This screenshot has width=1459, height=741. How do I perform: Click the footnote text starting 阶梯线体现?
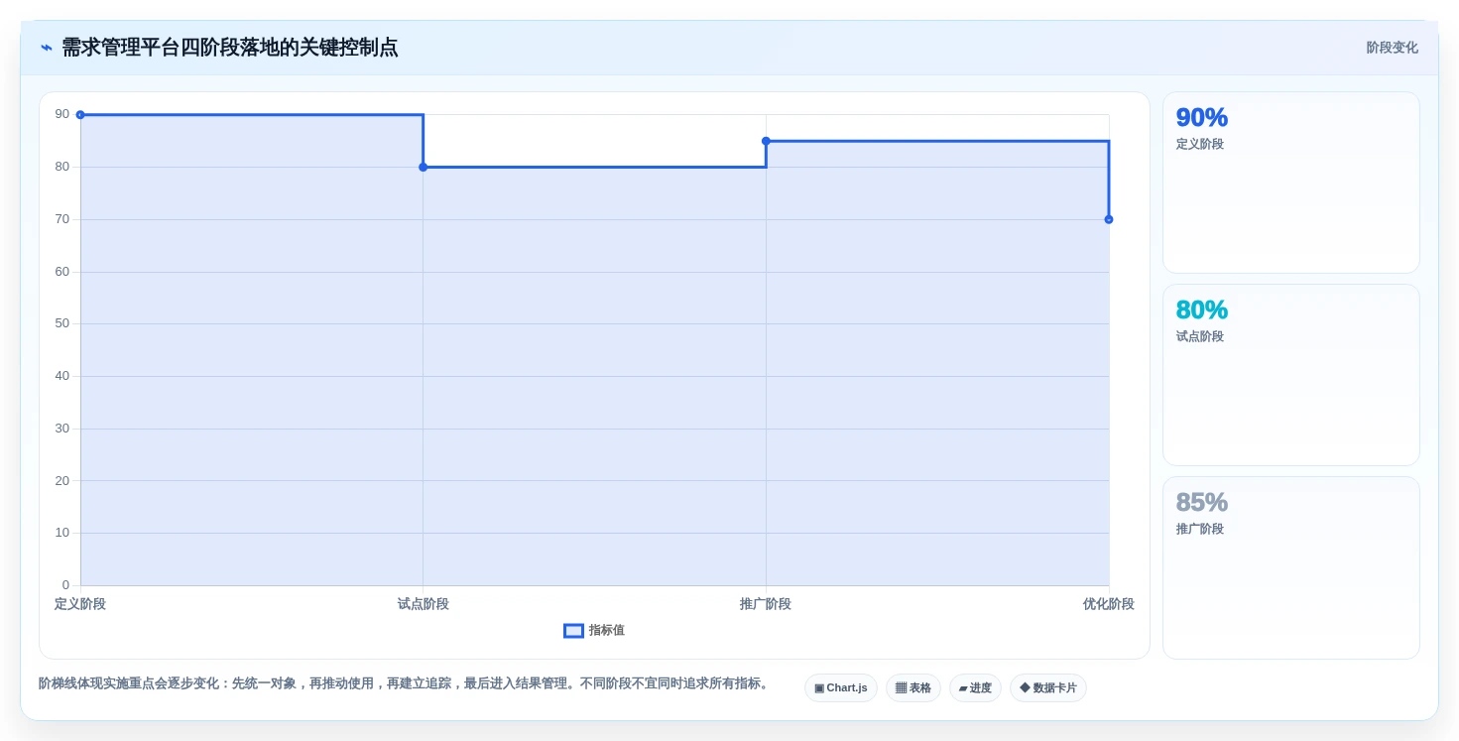pyautogui.click(x=406, y=683)
